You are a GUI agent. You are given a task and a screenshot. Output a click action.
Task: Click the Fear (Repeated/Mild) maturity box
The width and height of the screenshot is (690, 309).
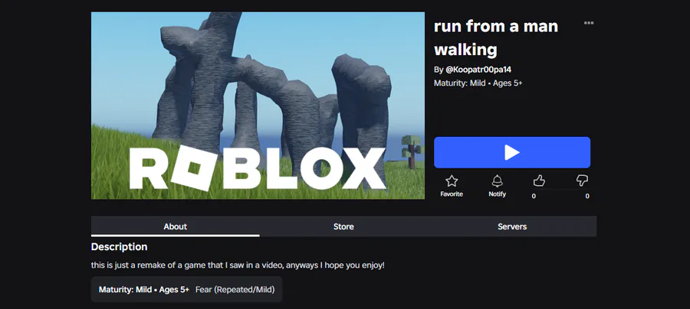click(x=186, y=289)
